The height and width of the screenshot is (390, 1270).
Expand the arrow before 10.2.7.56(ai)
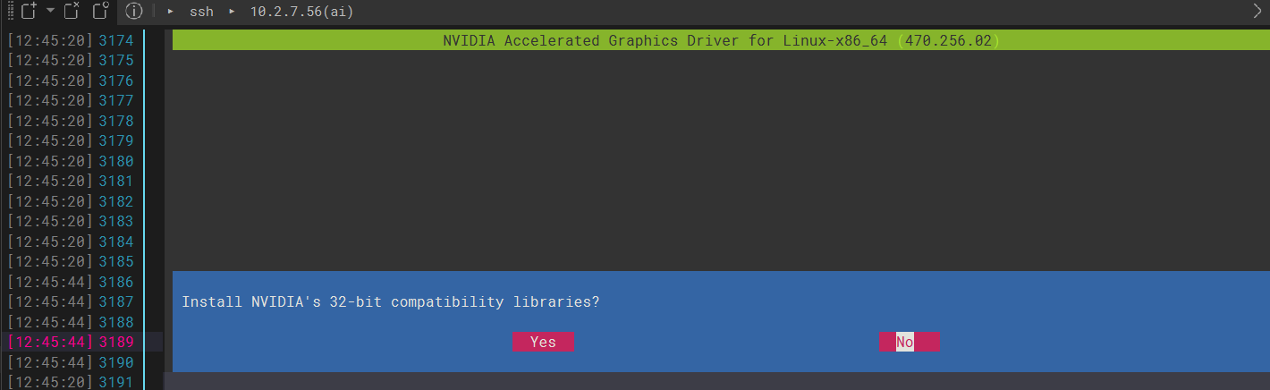233,12
